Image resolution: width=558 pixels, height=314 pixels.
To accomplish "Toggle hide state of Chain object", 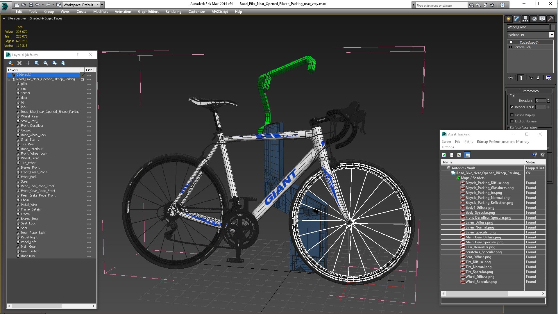I will 89,200.
